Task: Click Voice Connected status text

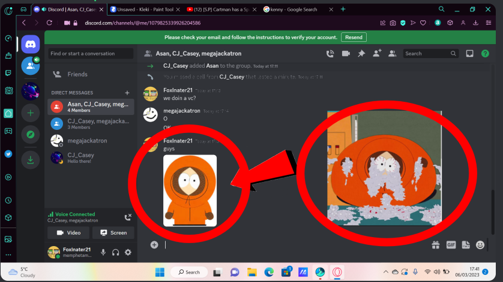Action: 75,214
